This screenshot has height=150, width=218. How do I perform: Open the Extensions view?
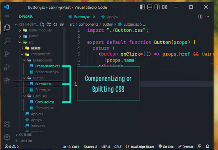pyautogui.click(x=7, y=80)
